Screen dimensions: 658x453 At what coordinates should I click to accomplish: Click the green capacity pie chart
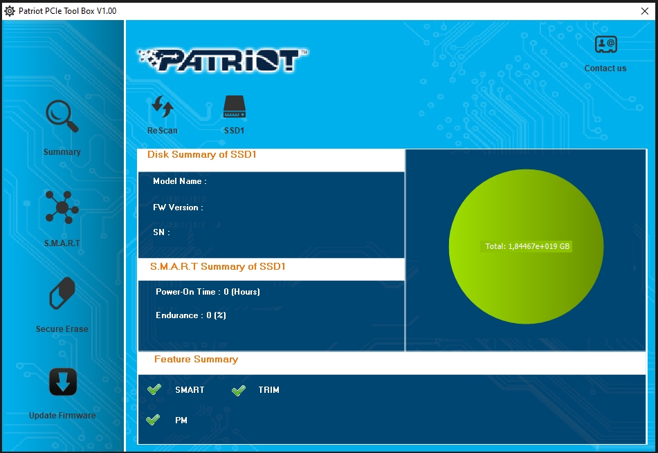click(x=527, y=247)
